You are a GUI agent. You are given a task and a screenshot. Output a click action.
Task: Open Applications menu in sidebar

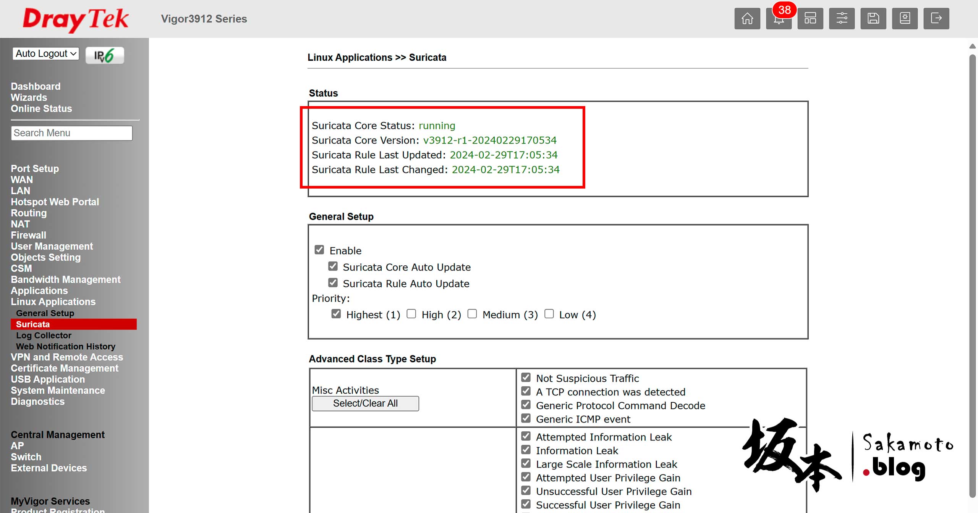click(39, 290)
